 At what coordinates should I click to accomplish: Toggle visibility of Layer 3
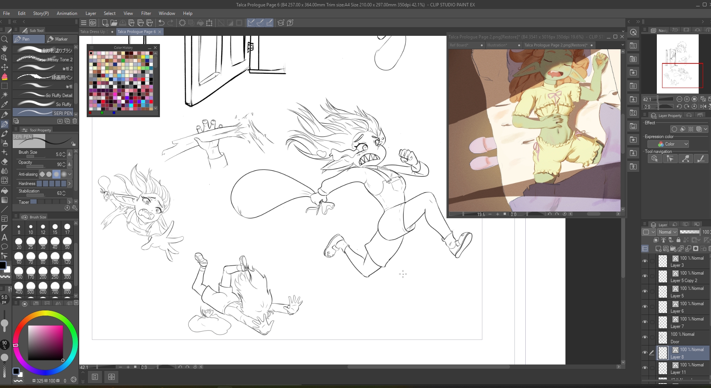(x=645, y=261)
